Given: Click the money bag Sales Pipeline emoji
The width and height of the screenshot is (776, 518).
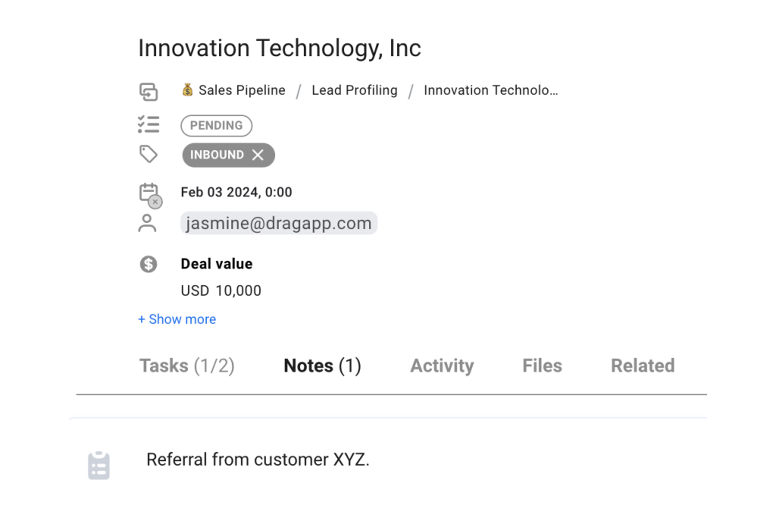Looking at the screenshot, I should click(188, 89).
